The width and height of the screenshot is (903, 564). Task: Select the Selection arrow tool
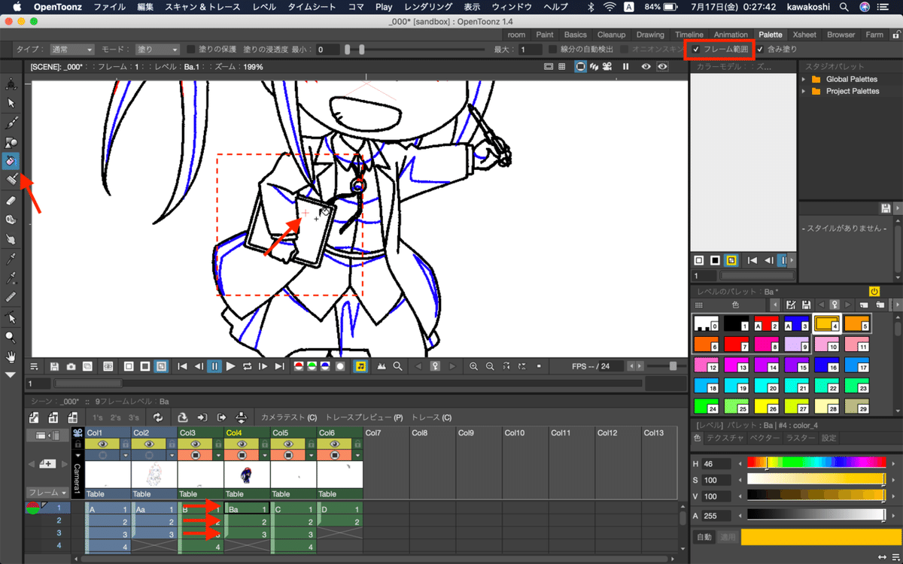tap(11, 103)
